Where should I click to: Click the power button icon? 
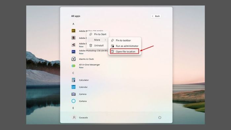tap(160, 117)
